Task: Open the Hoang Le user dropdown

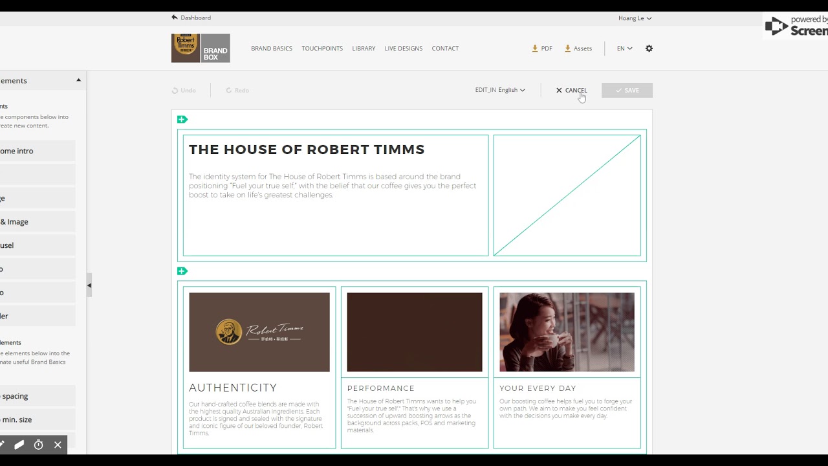Action: (x=635, y=18)
